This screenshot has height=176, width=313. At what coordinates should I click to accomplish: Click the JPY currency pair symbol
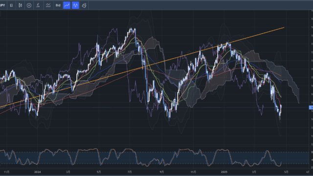coord(2,5)
